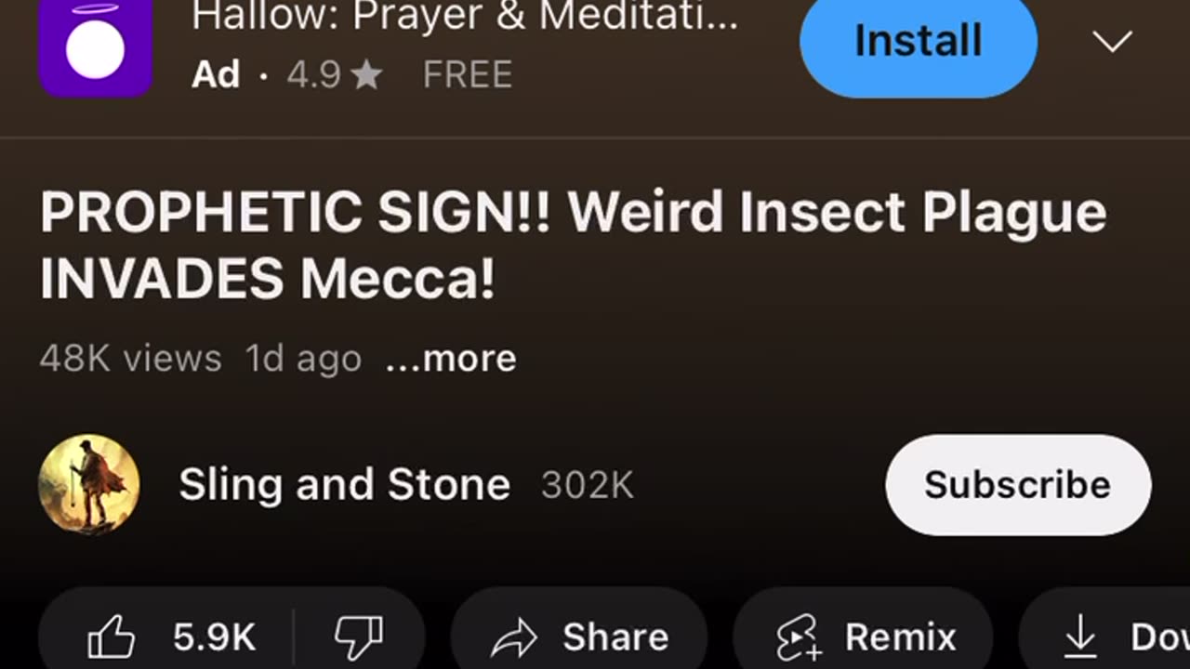Click the Share arrow icon
1190x669 pixels.
pos(514,637)
